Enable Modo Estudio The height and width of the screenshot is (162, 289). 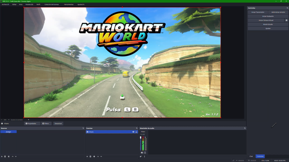(x=268, y=24)
